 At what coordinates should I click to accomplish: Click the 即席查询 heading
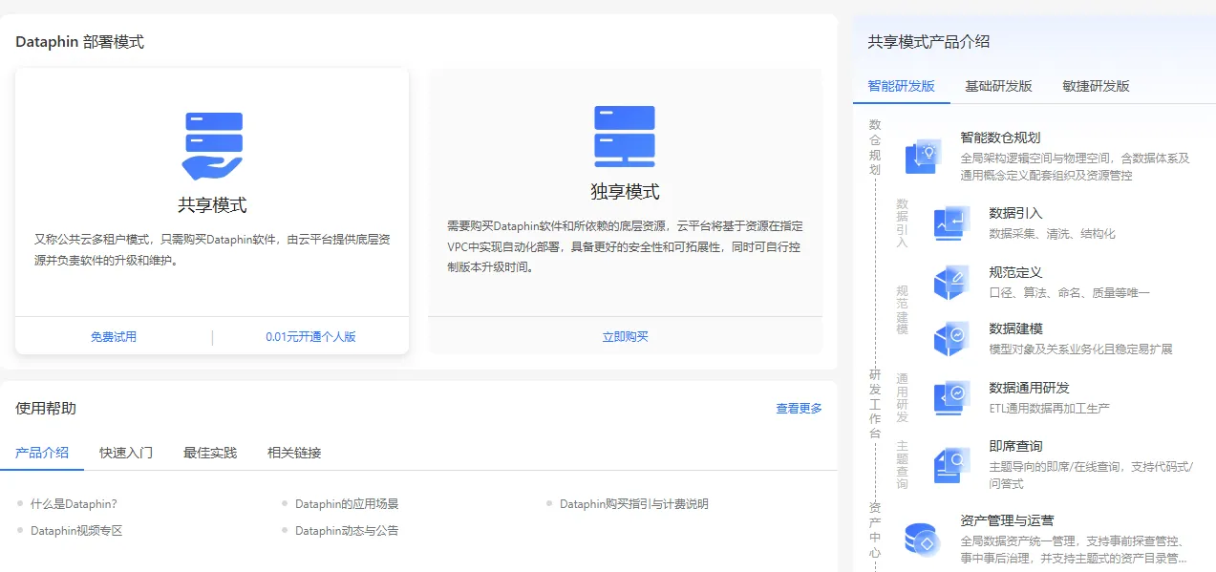pyautogui.click(x=1015, y=446)
